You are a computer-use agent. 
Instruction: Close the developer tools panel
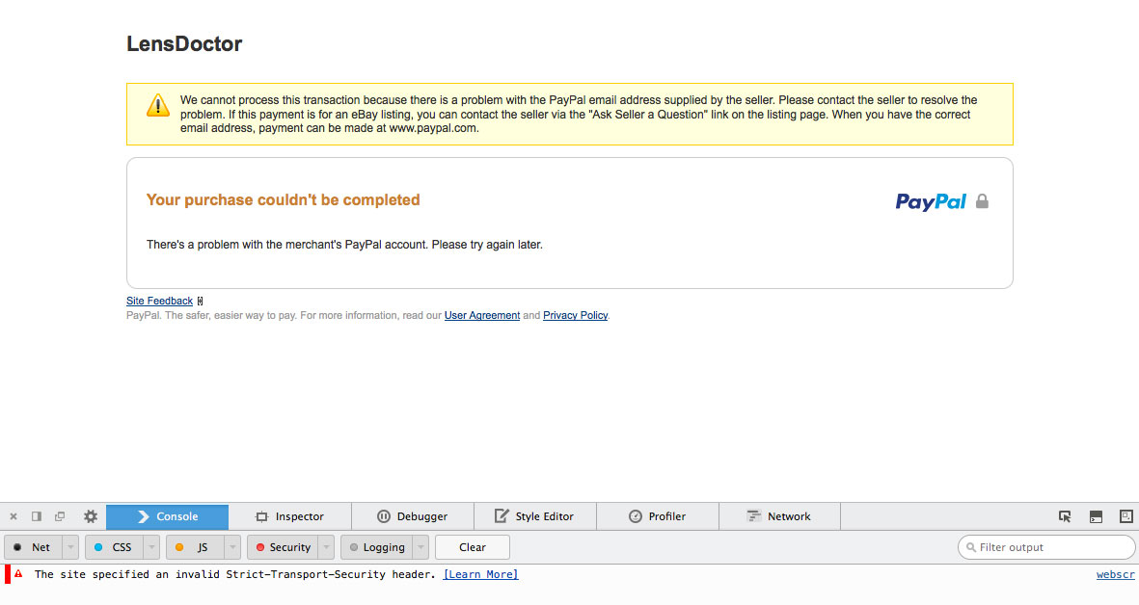(x=14, y=516)
